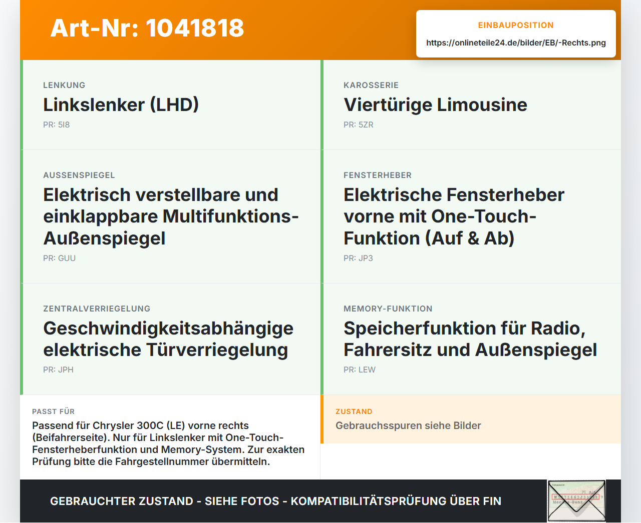Select the Chrysler 300C compatibility paragraph

tap(168, 443)
